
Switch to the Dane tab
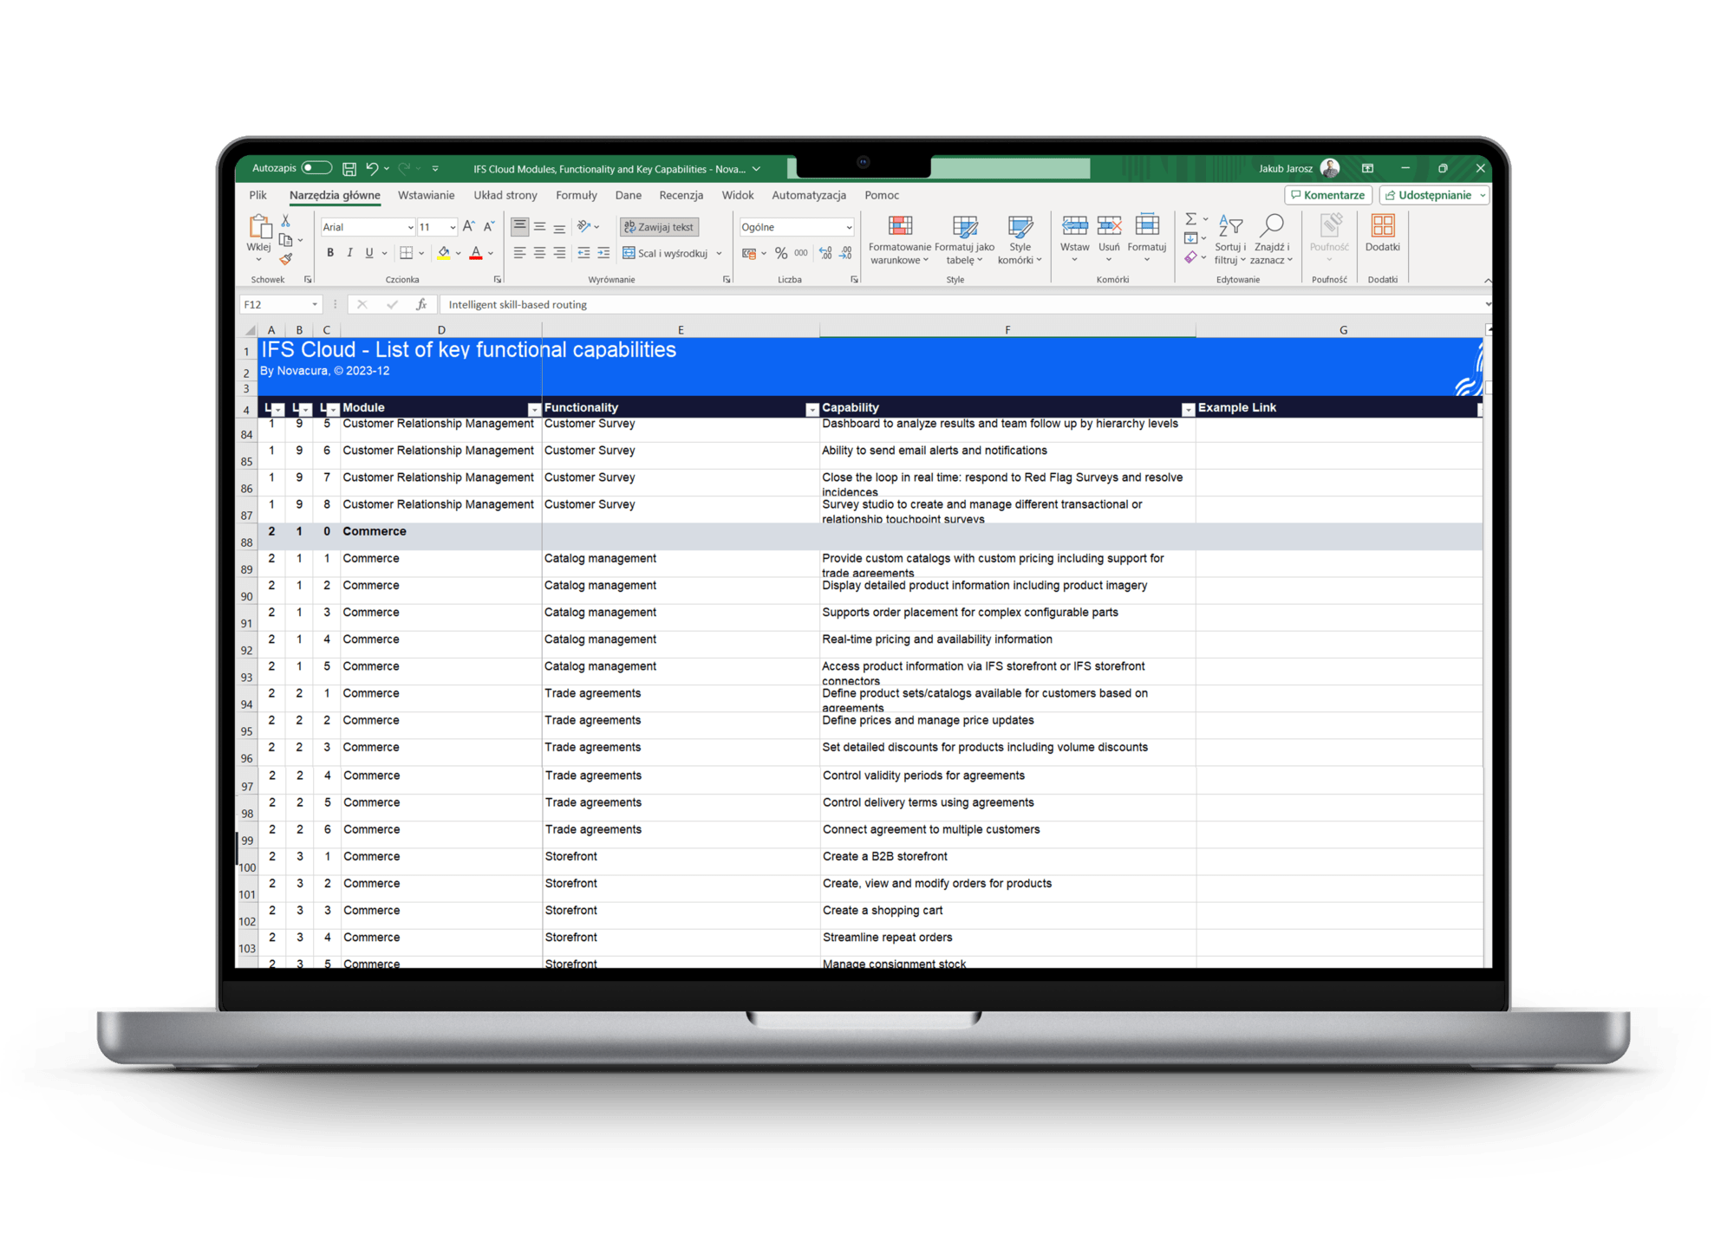[x=629, y=195]
